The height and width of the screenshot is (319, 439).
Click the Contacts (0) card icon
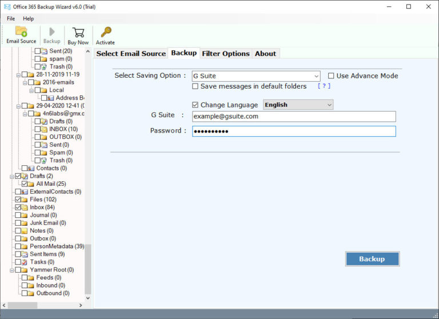pyautogui.click(x=31, y=168)
